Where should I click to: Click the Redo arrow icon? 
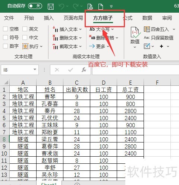pyautogui.click(x=76, y=6)
